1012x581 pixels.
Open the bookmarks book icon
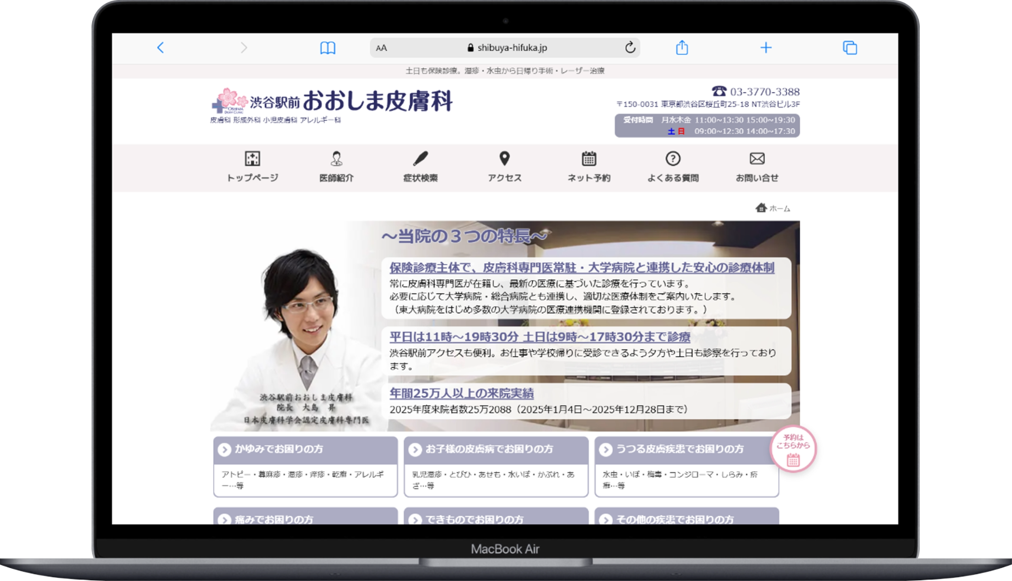tap(328, 48)
